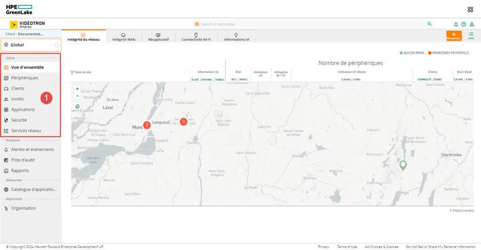Click the HPE GreenLake logo
The width and height of the screenshot is (481, 250).
click(19, 9)
